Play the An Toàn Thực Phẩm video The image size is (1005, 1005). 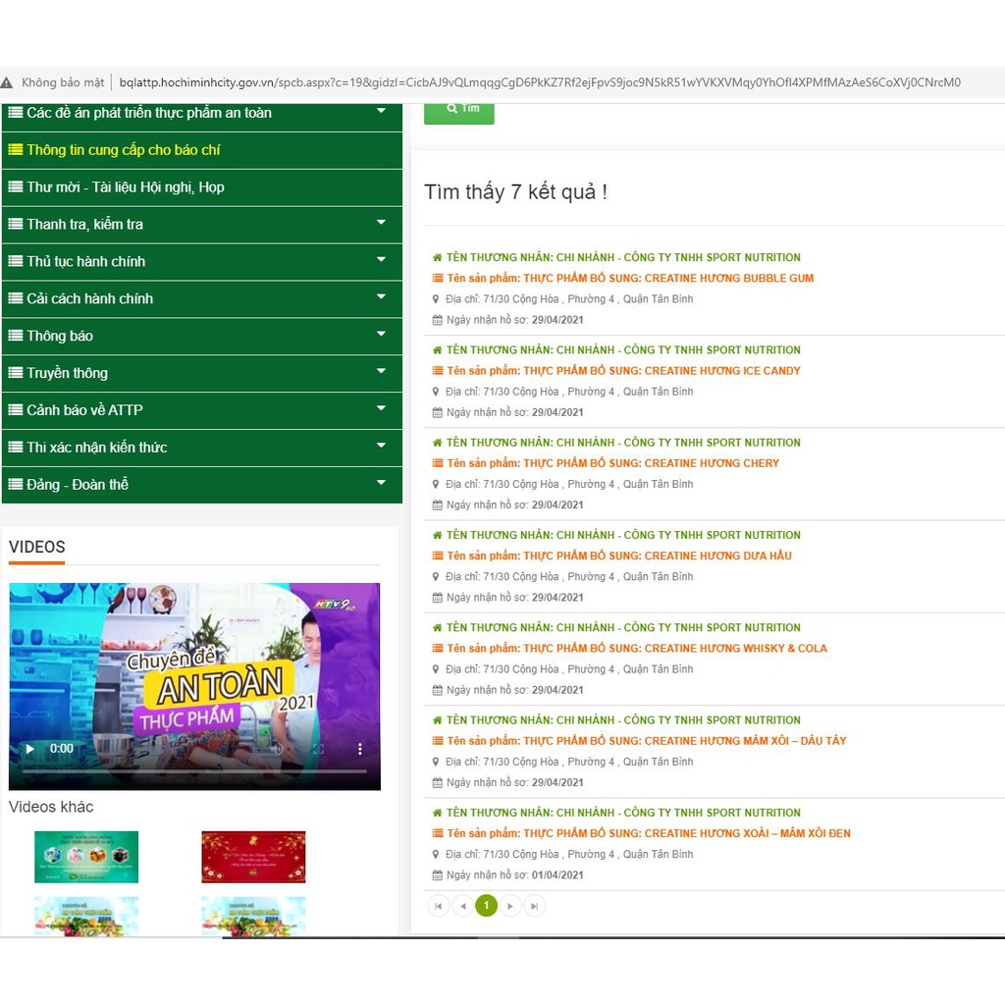[29, 749]
